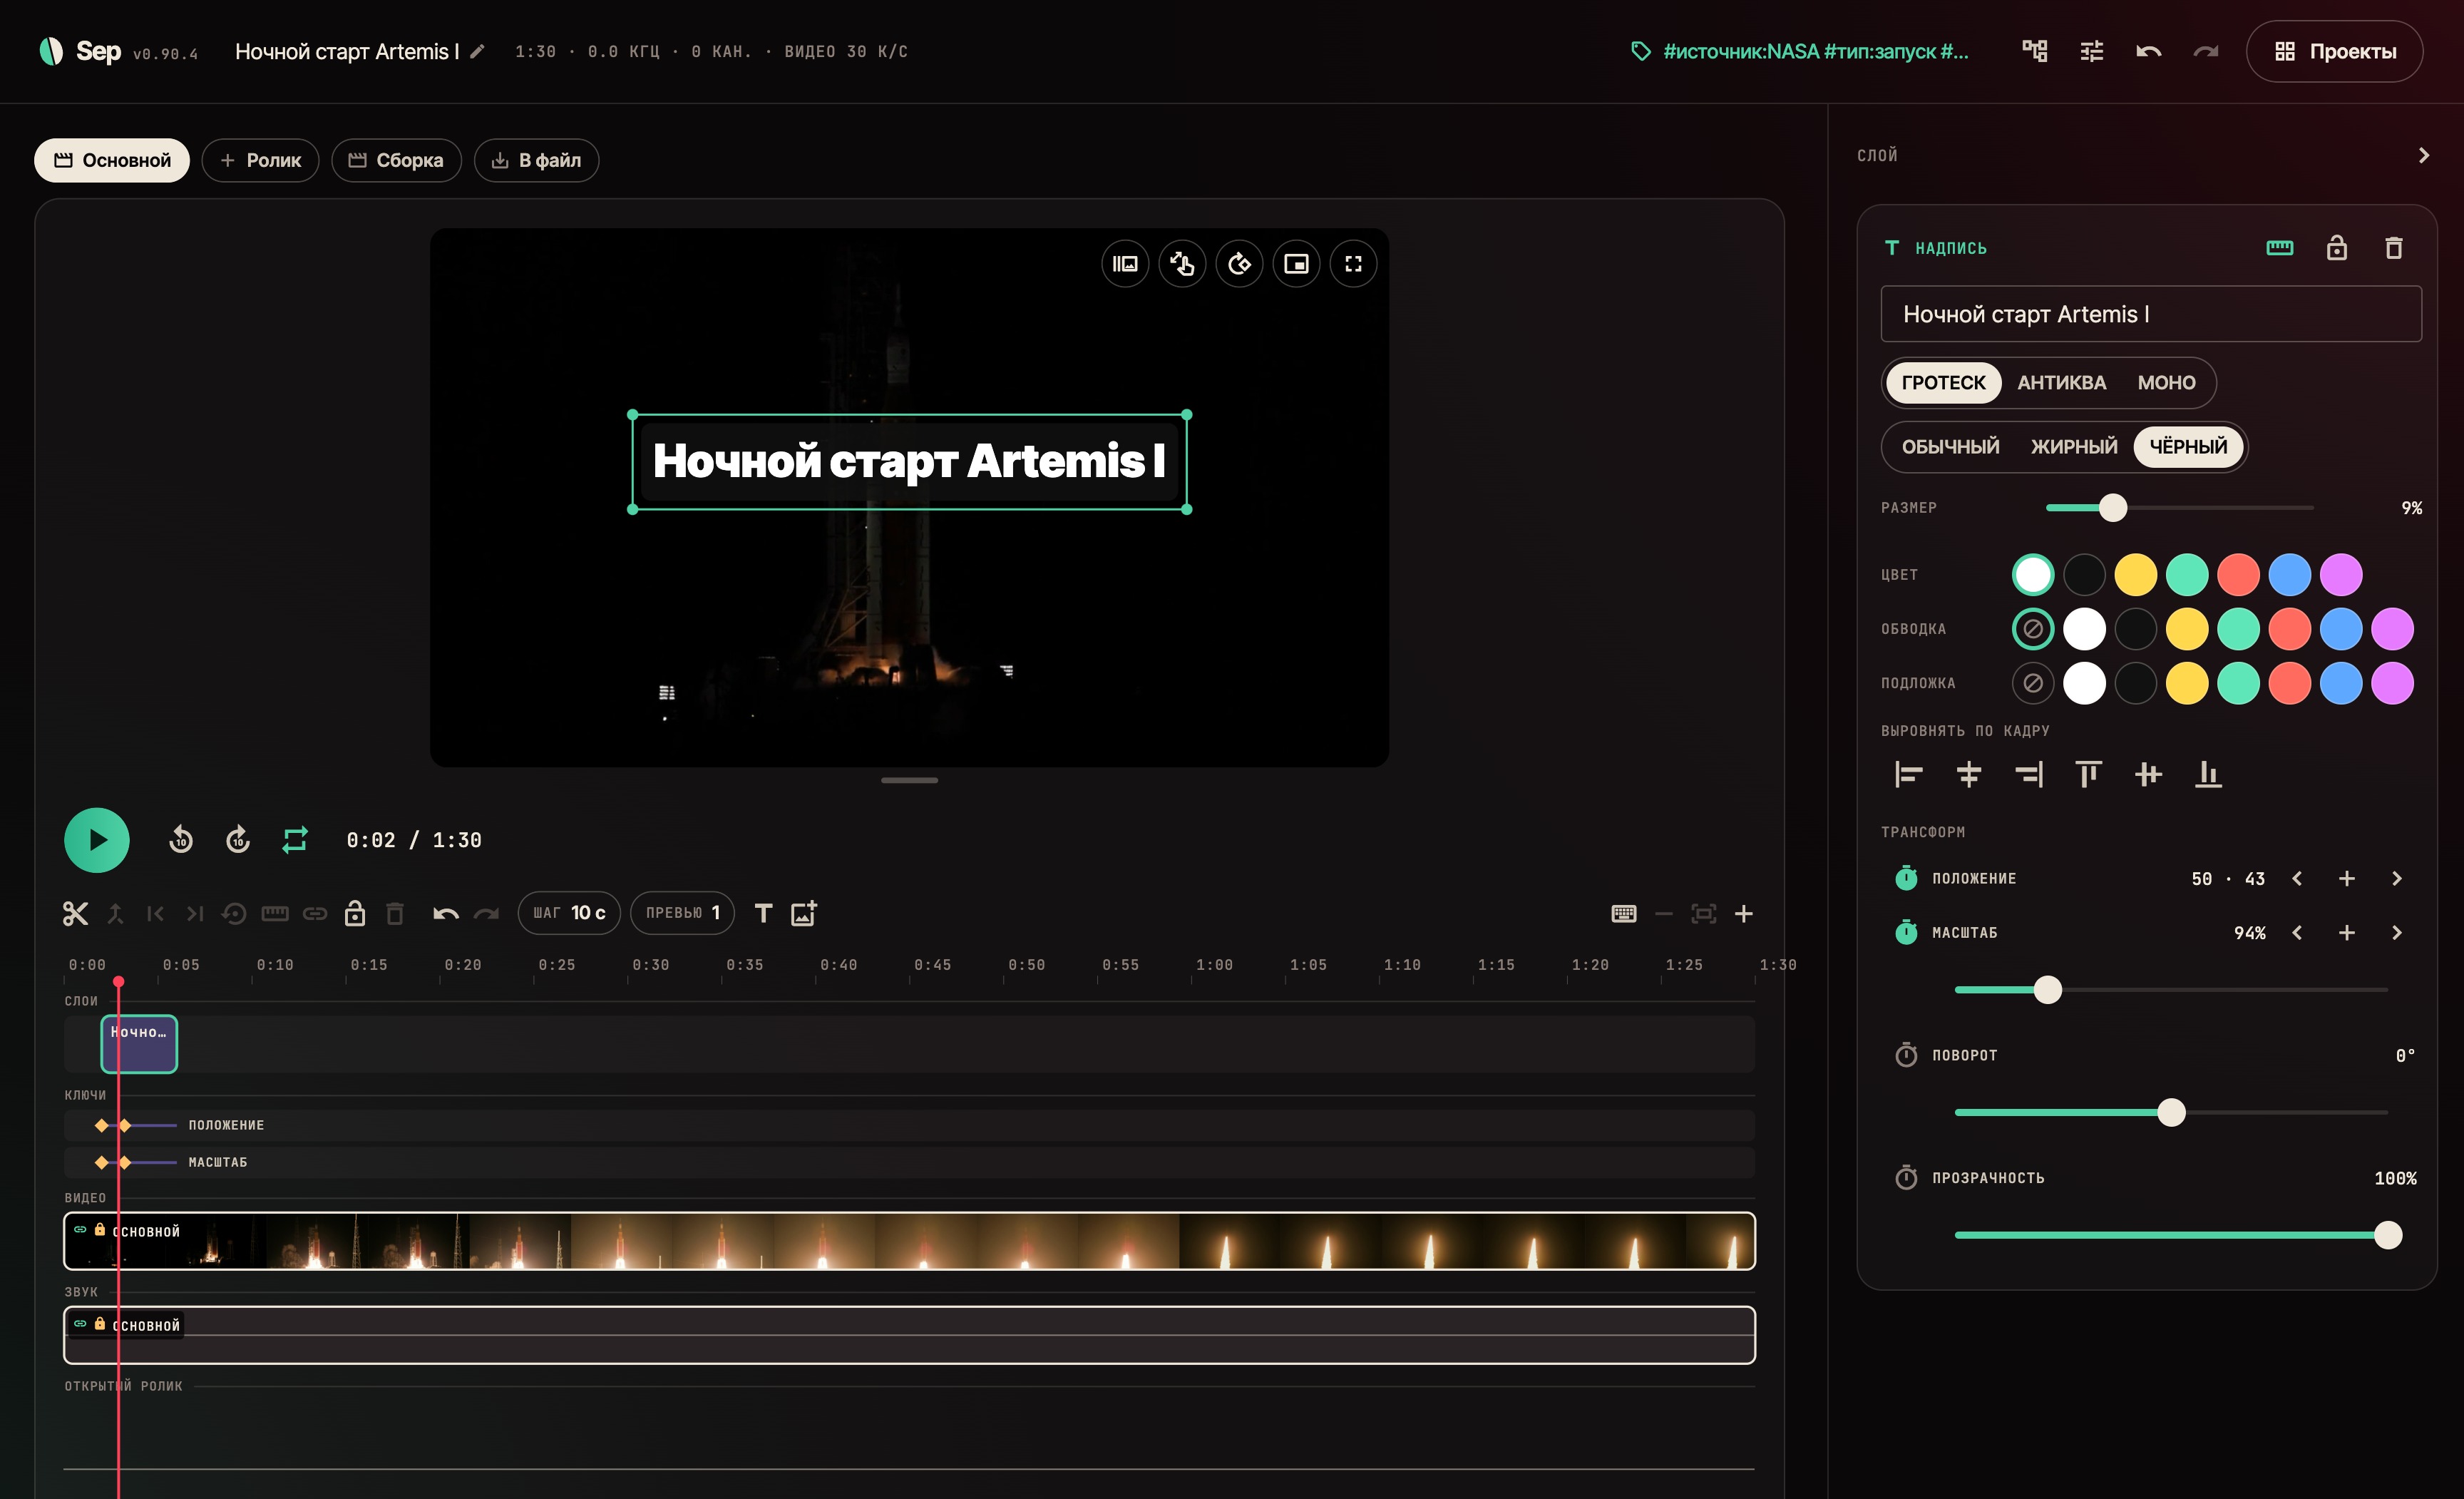Toggle Масштаб keyframe stopwatch
The width and height of the screenshot is (2464, 1499).
[1906, 932]
